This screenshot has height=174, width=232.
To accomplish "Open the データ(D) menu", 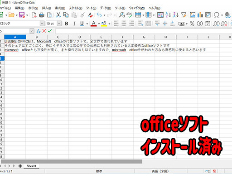I will click(106, 8).
